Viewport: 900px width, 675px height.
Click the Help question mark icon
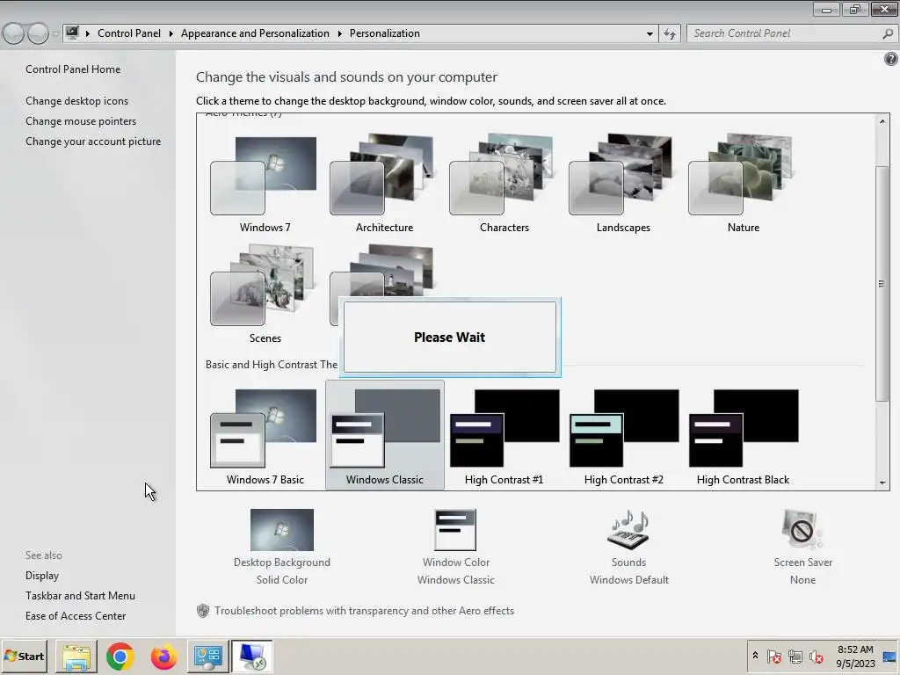click(891, 59)
